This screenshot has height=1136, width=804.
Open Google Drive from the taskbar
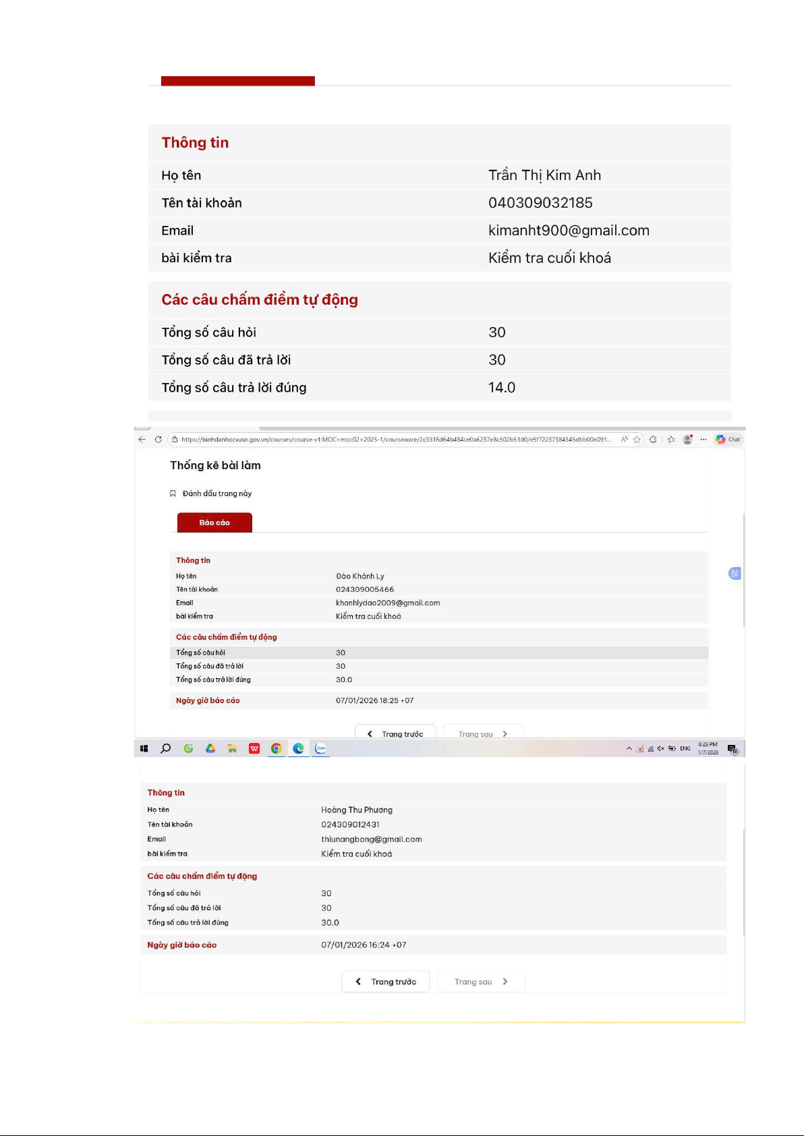tap(210, 748)
